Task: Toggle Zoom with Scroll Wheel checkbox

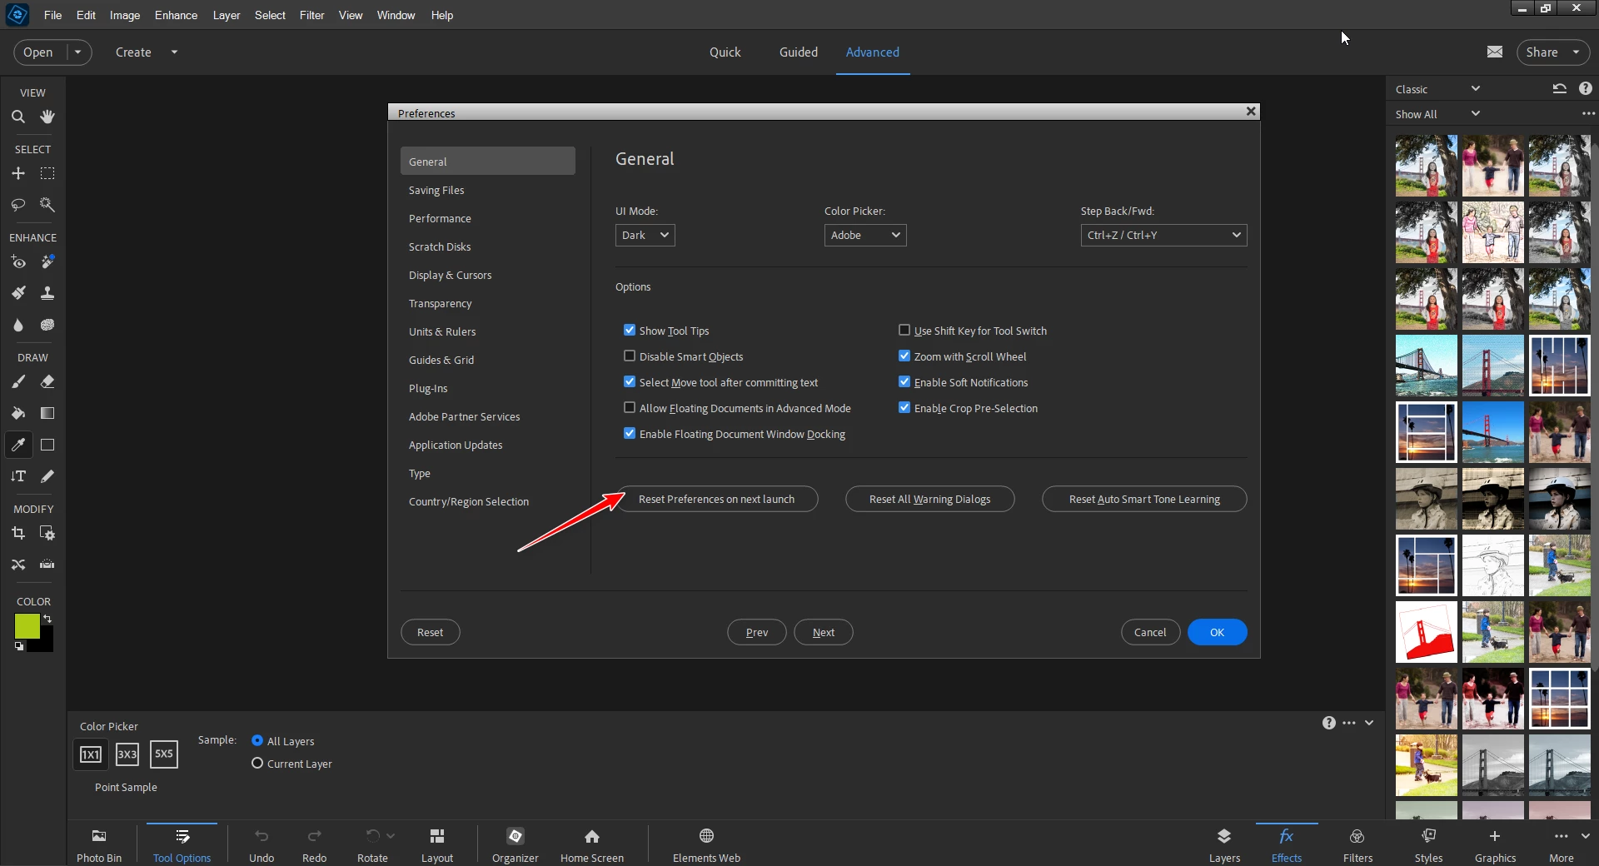Action: 904,356
